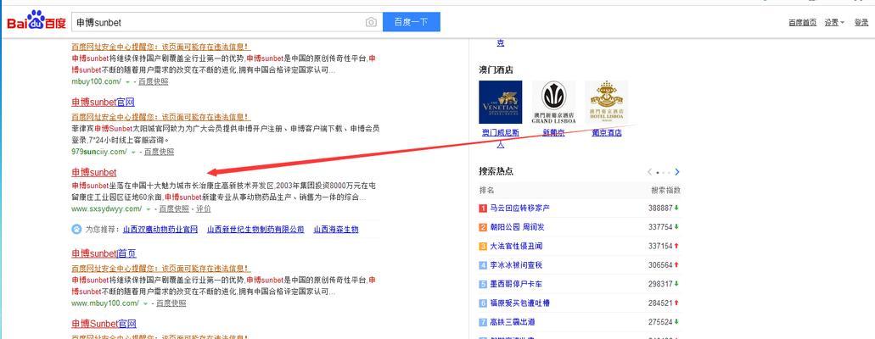Viewport: 875px width, 339px height.
Task: Click search index value 306564
Action: [660, 264]
